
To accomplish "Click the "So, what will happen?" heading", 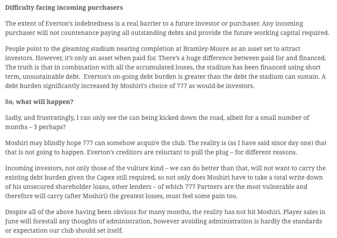I will [x=39, y=102].
